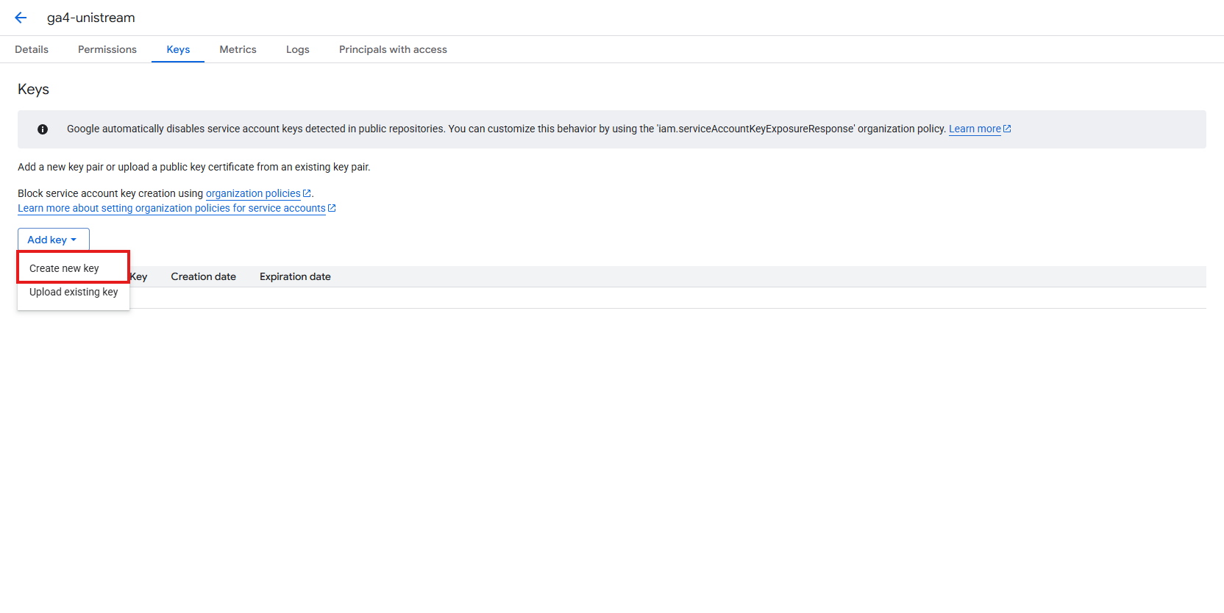
Task: Follow the 'organization policies' link
Action: (253, 193)
